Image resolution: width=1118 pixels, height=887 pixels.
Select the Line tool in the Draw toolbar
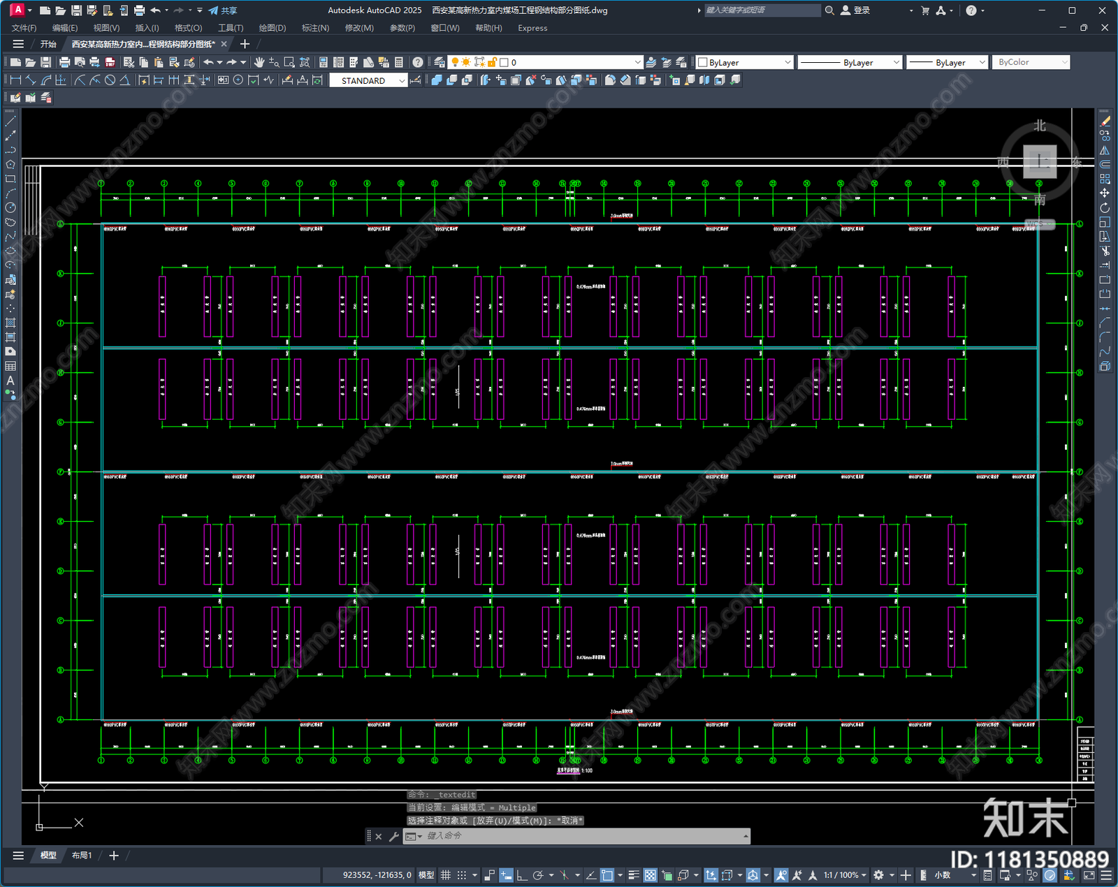pos(10,121)
